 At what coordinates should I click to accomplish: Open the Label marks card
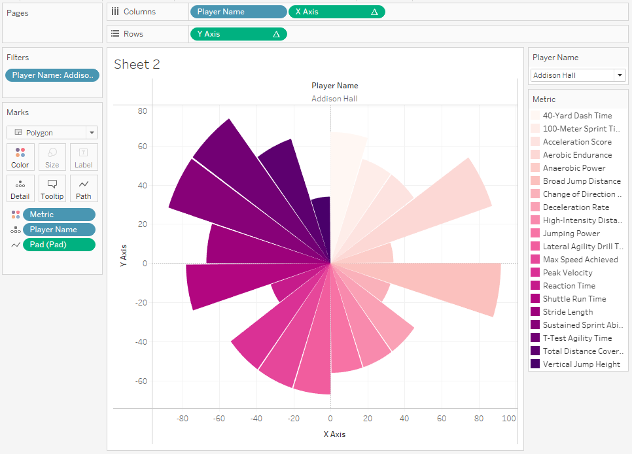84,157
